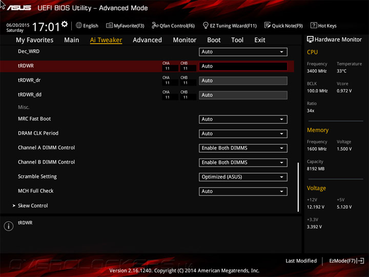Switch to the Main tab
This screenshot has height=277, width=369.
point(72,40)
